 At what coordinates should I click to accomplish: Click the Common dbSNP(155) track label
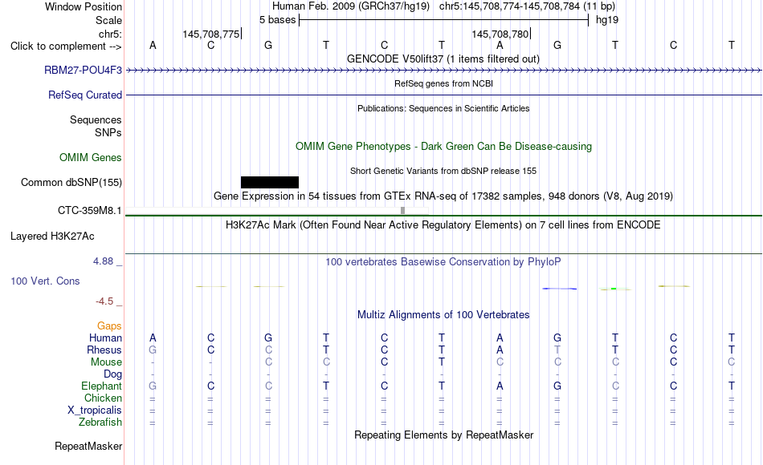point(71,182)
